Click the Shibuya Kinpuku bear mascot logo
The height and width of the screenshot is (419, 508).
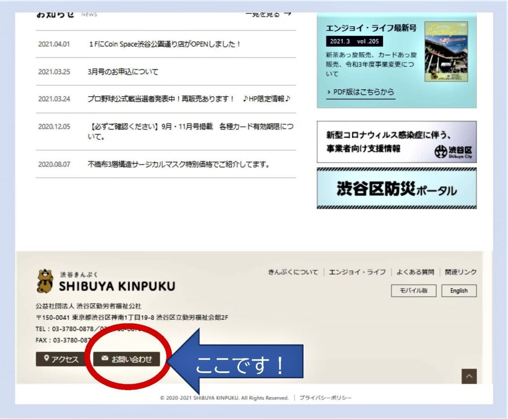pos(45,281)
